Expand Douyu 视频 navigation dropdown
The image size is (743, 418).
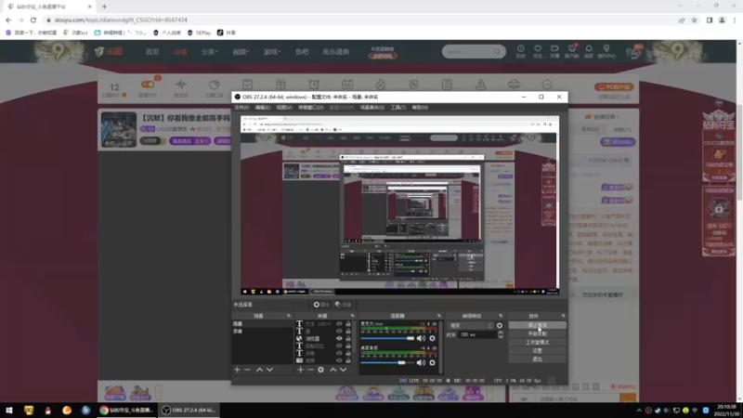pos(241,52)
